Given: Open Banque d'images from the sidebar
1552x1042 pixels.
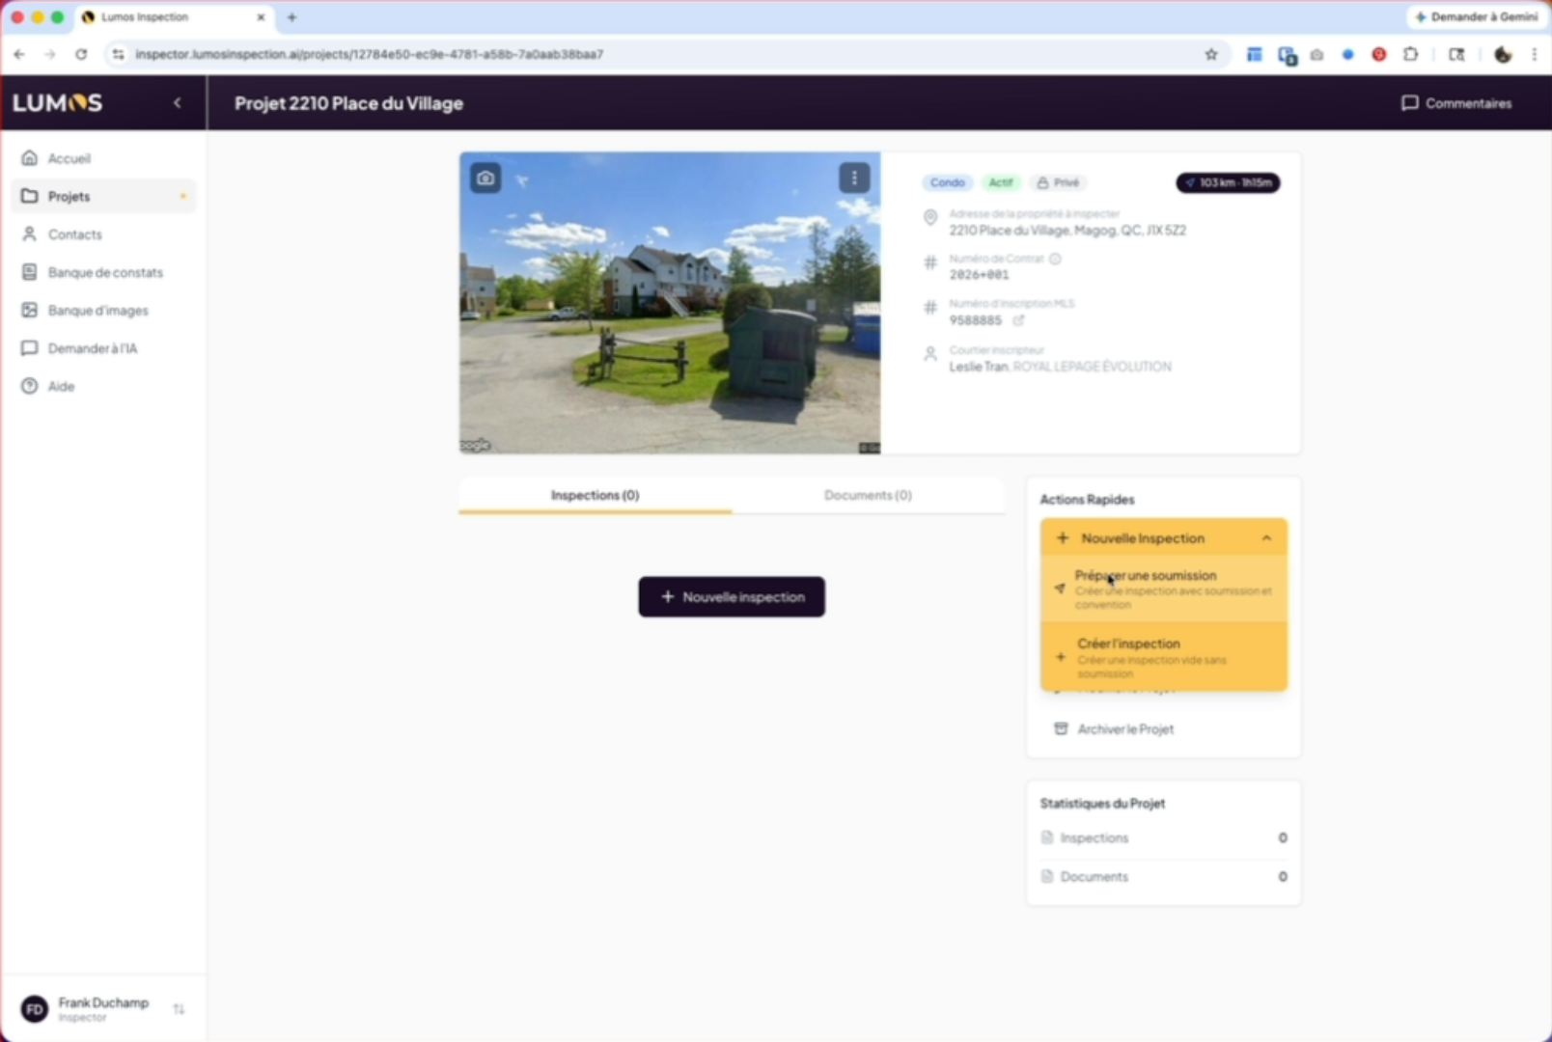Looking at the screenshot, I should click(97, 311).
